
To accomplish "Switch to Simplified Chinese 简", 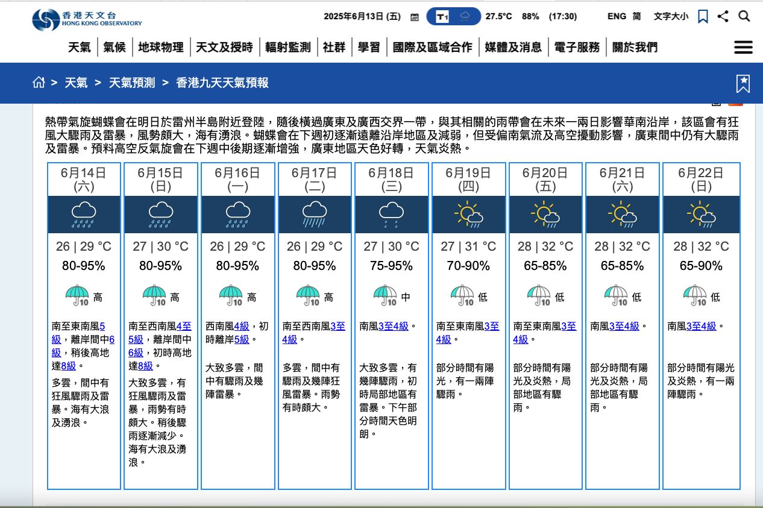I will (x=636, y=17).
